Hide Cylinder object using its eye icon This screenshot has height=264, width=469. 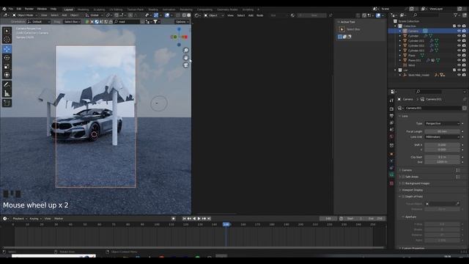pyautogui.click(x=459, y=36)
